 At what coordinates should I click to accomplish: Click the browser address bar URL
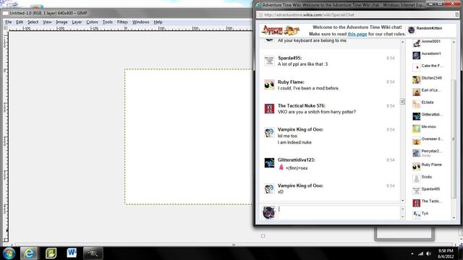(x=309, y=14)
